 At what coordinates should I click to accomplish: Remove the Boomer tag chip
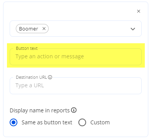(x=44, y=29)
